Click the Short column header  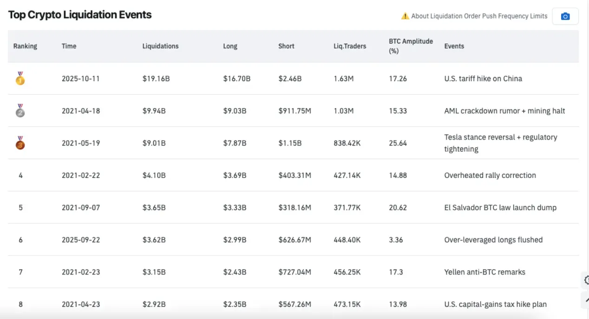point(286,46)
